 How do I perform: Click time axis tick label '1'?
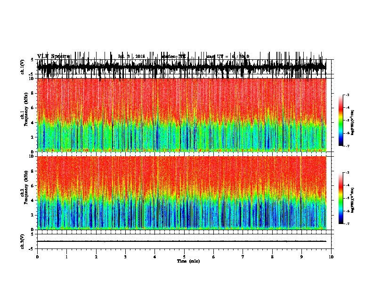coord(66,257)
